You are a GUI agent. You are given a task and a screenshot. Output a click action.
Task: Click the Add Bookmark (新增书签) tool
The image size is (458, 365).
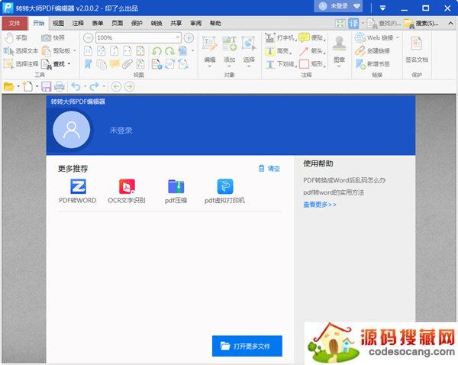pos(373,63)
